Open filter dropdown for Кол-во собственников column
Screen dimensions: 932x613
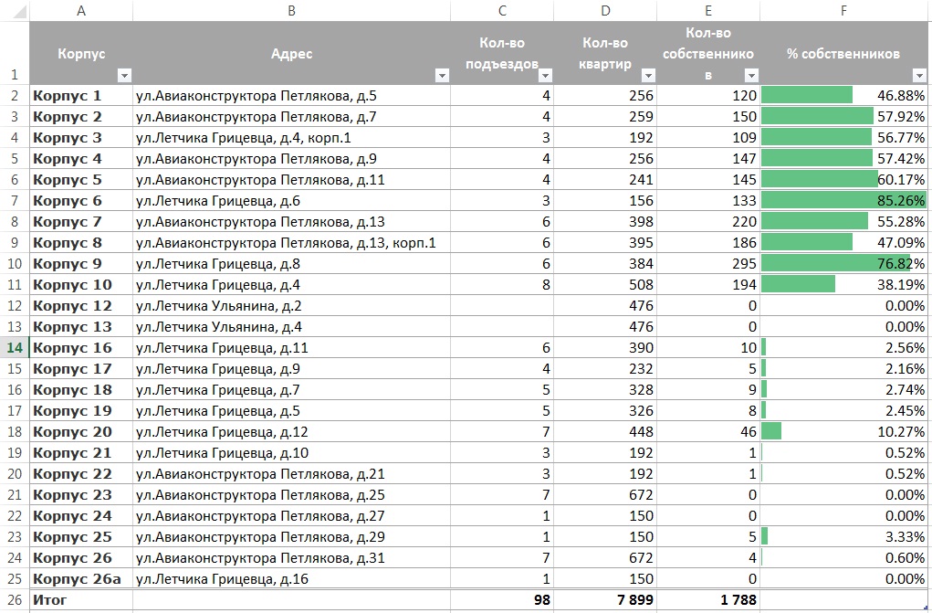click(x=751, y=76)
